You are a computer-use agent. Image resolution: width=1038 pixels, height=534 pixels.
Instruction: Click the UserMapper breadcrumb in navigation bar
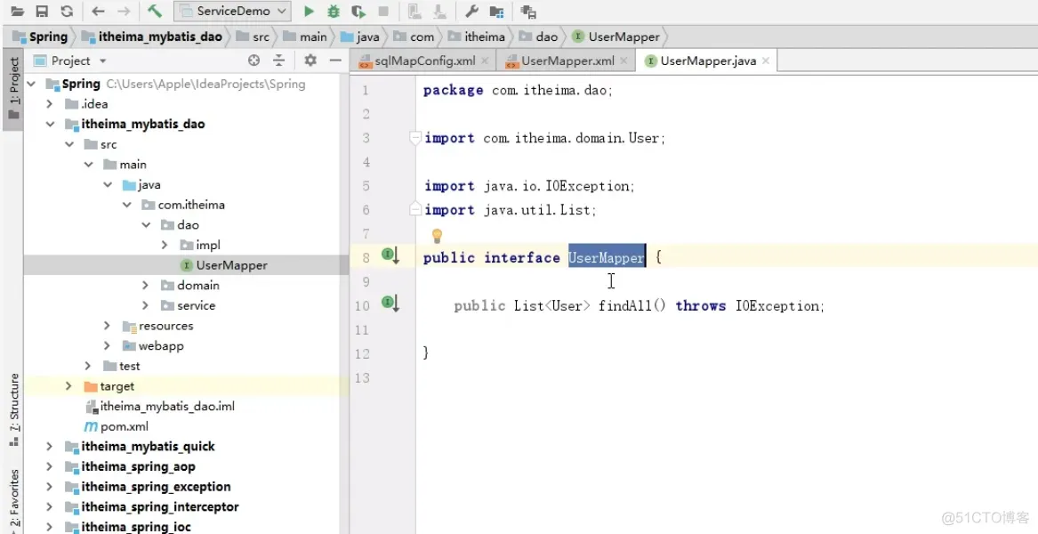(x=616, y=36)
